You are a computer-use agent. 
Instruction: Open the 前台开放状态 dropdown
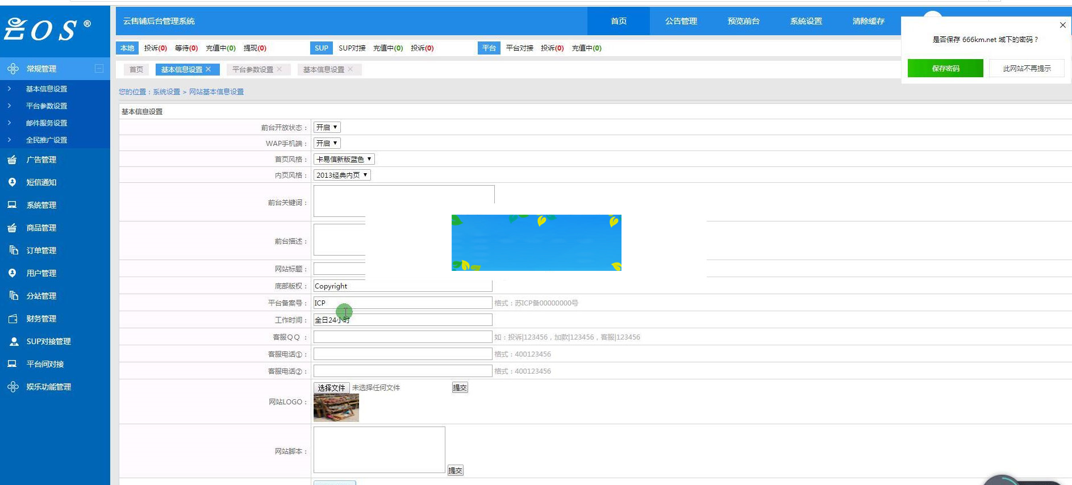point(327,127)
